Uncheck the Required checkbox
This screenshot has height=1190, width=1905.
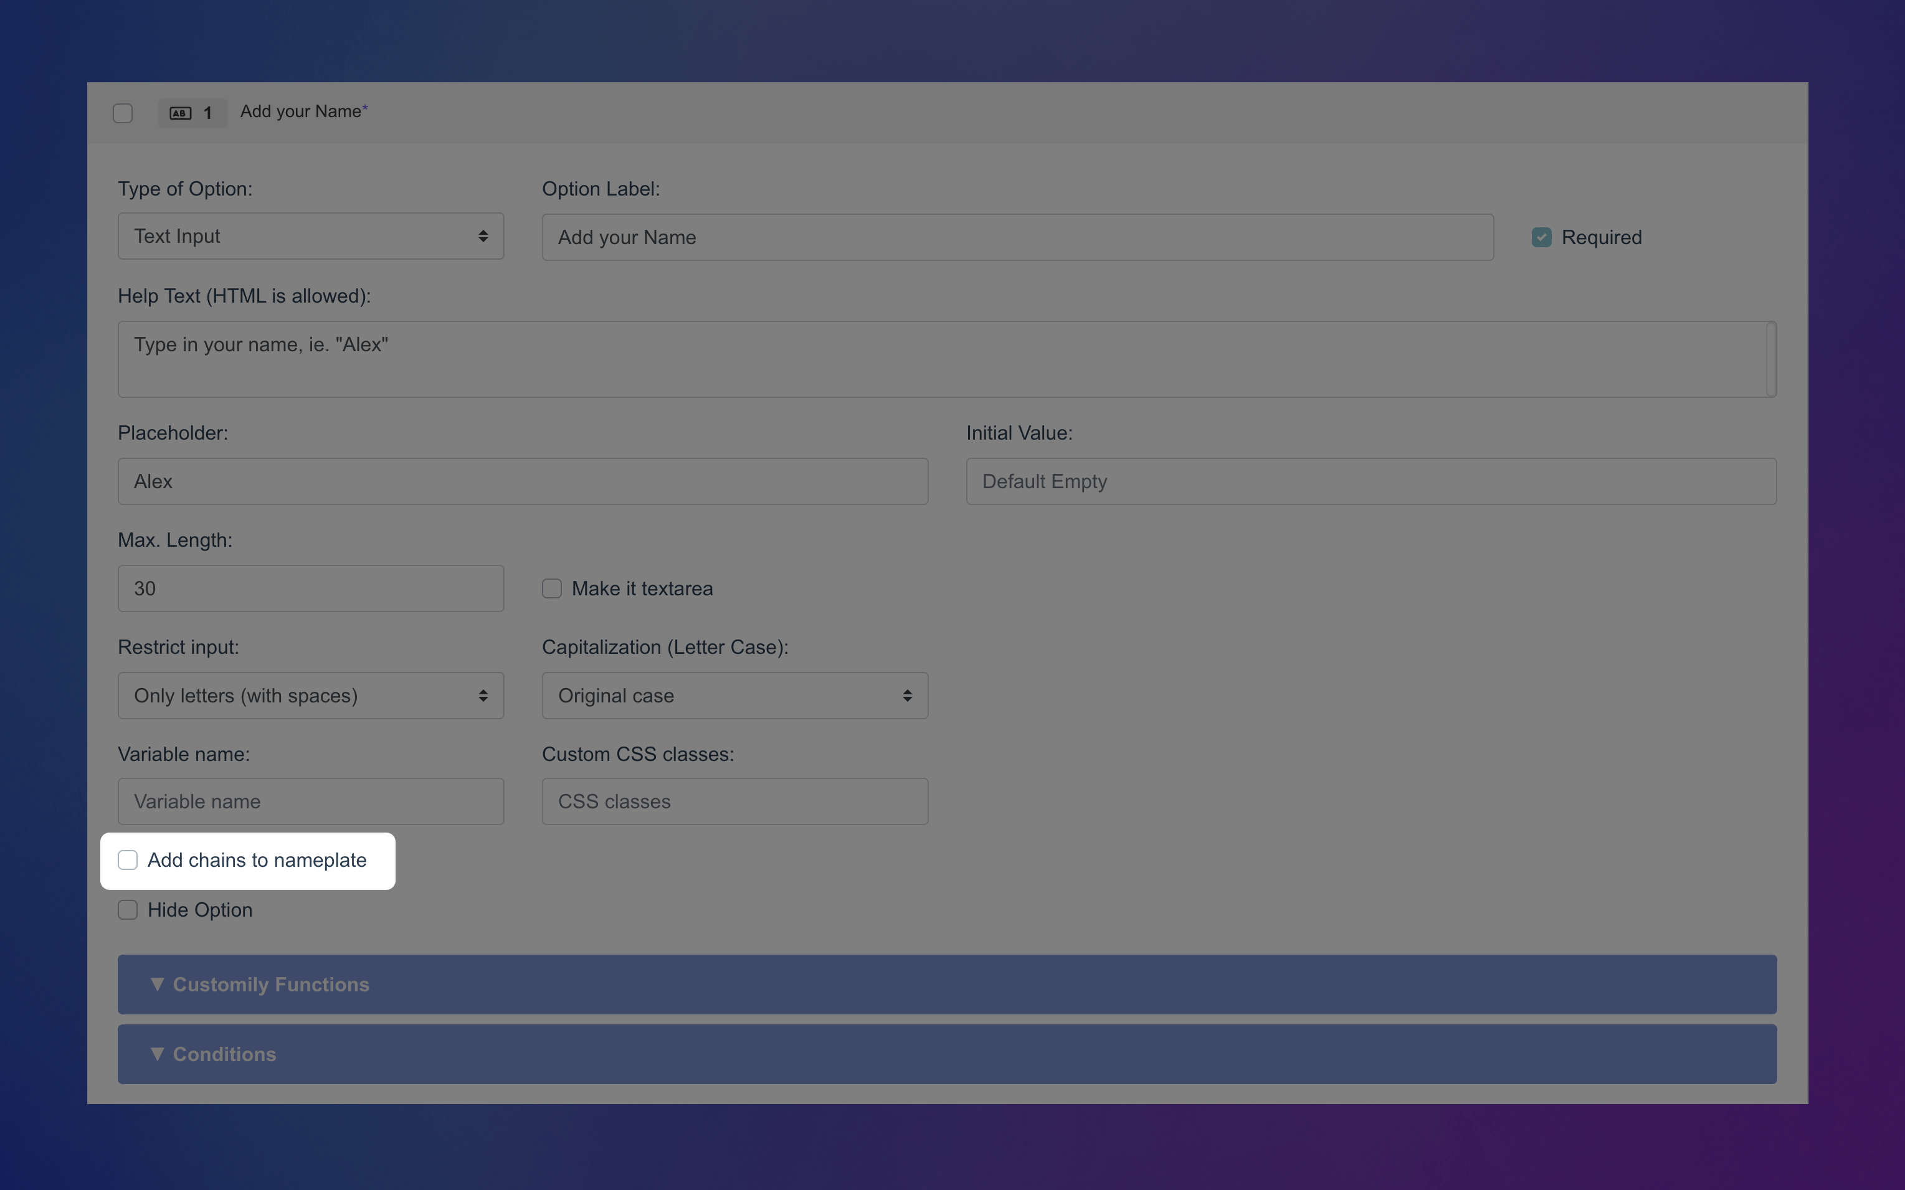coord(1541,236)
